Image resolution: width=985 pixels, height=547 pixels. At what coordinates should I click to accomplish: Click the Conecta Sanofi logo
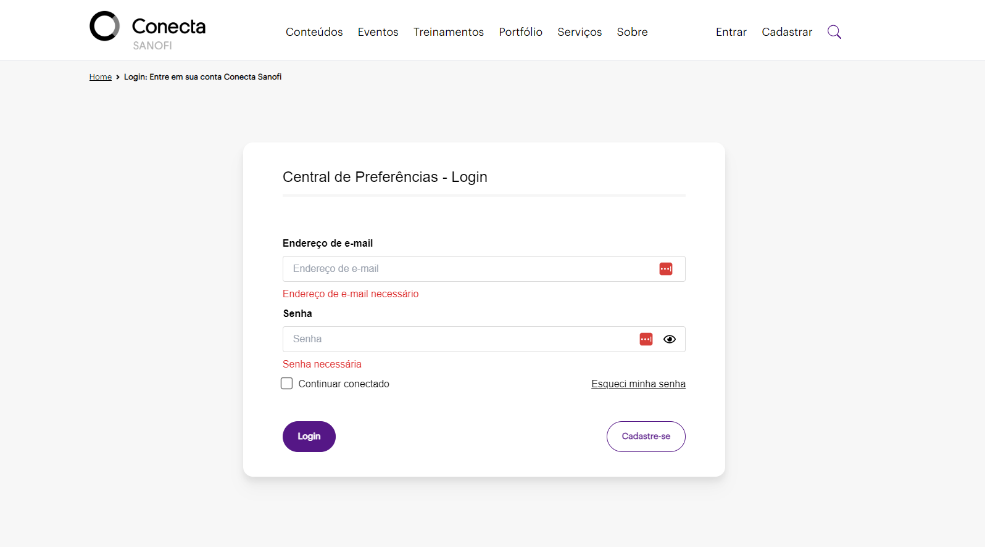(148, 30)
